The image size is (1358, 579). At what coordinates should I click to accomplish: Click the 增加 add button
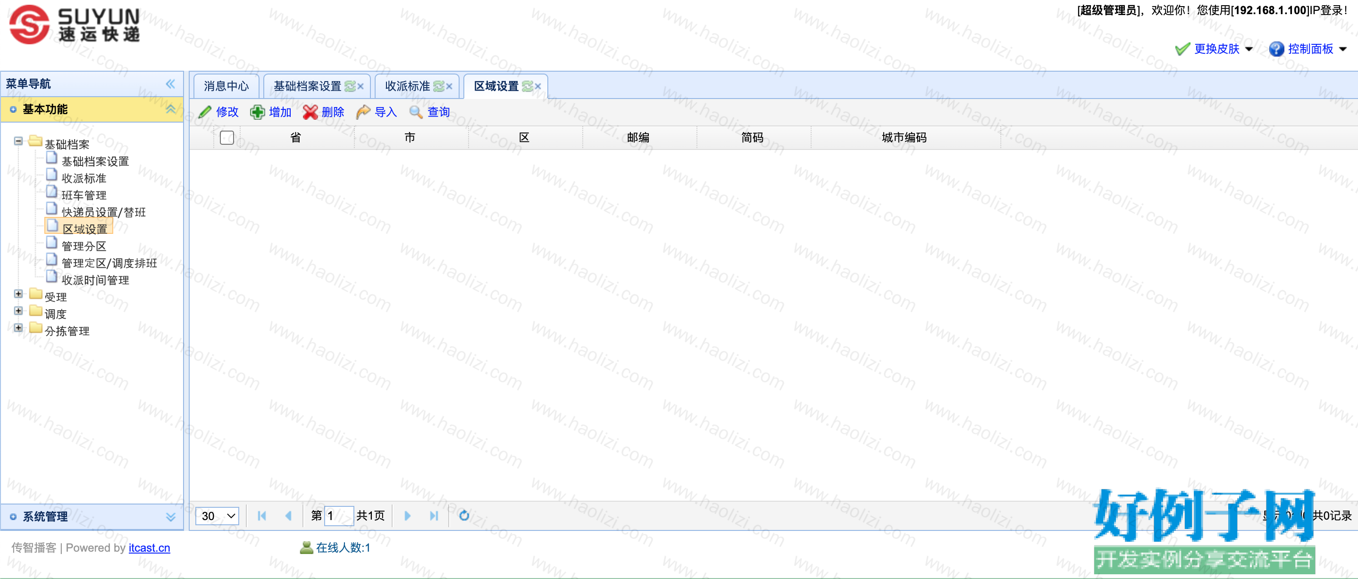[x=271, y=112]
